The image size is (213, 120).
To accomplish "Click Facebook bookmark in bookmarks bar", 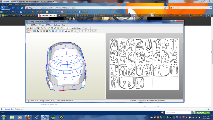I will pyautogui.click(x=83, y=12).
